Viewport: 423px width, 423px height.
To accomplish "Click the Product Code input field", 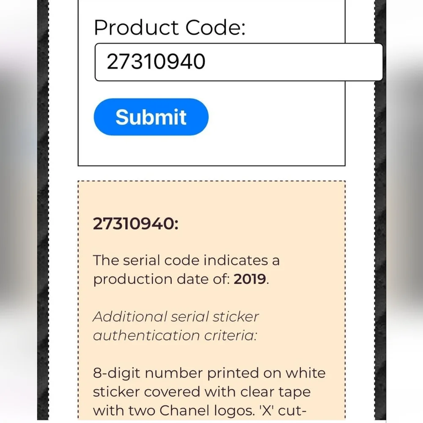I will [x=239, y=62].
